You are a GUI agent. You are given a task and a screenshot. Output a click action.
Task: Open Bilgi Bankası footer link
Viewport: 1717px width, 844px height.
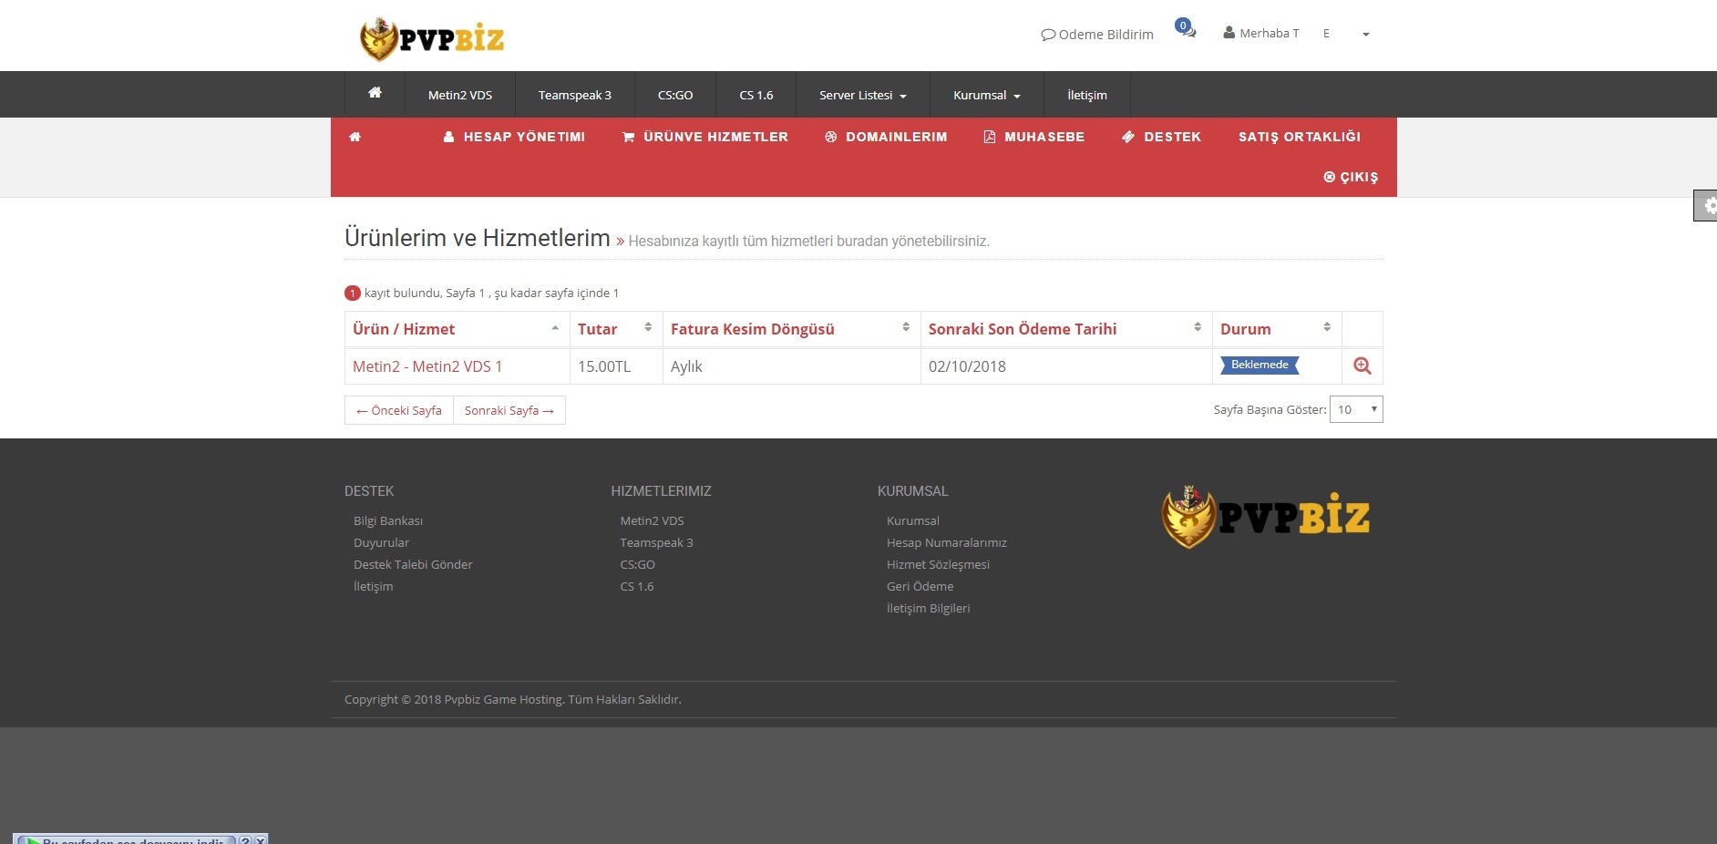click(x=388, y=520)
